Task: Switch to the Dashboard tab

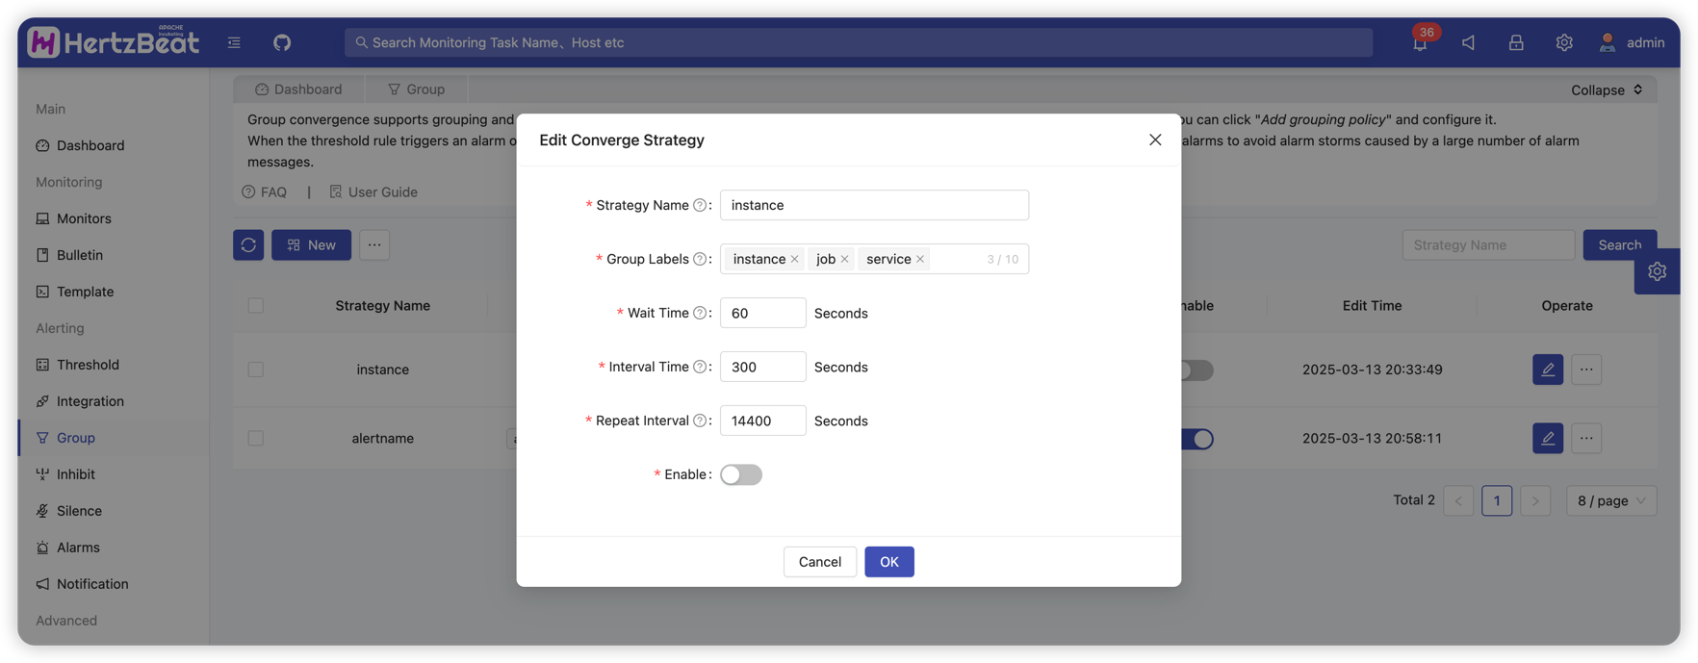Action: pyautogui.click(x=298, y=89)
